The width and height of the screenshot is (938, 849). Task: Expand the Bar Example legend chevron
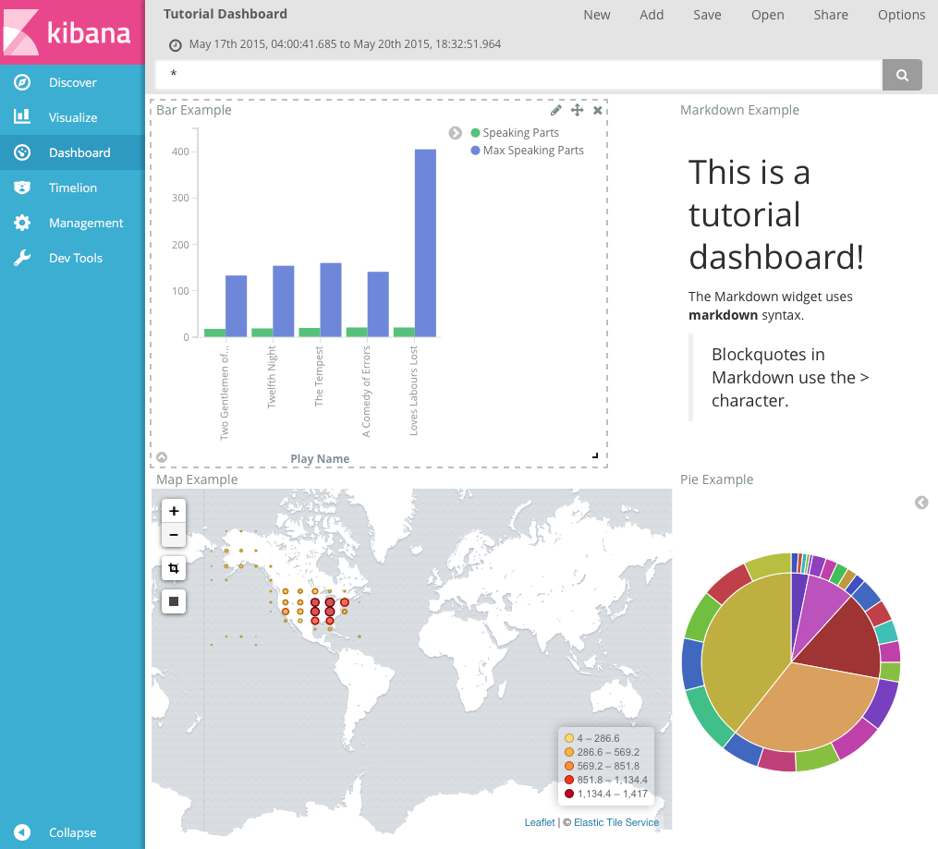click(455, 132)
